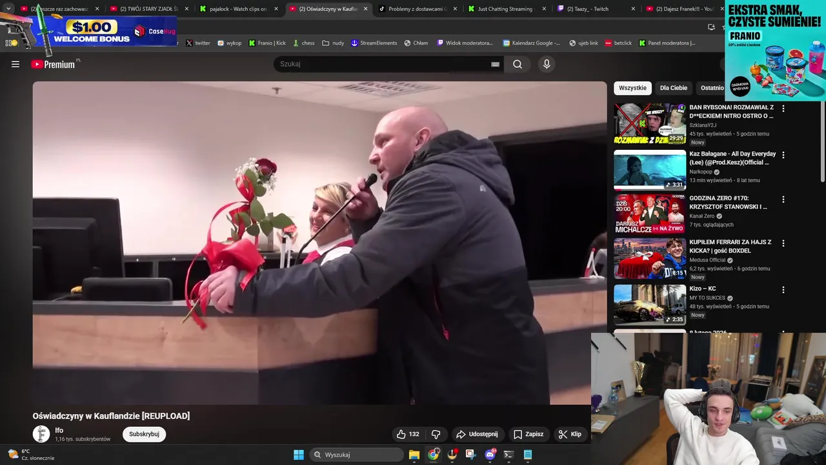
Task: Open Franio | Kick bookmark
Action: click(267, 43)
